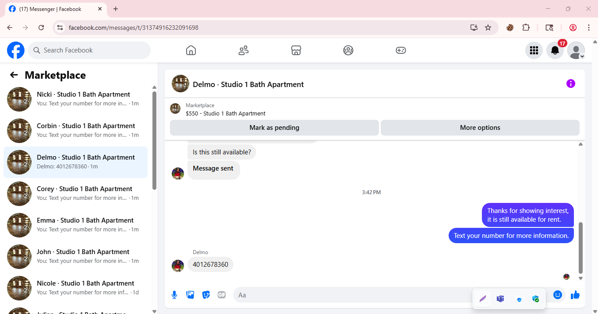Open Nicki Studio 1 Bath Apartment chat
Image resolution: width=598 pixels, height=314 pixels.
coord(75,99)
